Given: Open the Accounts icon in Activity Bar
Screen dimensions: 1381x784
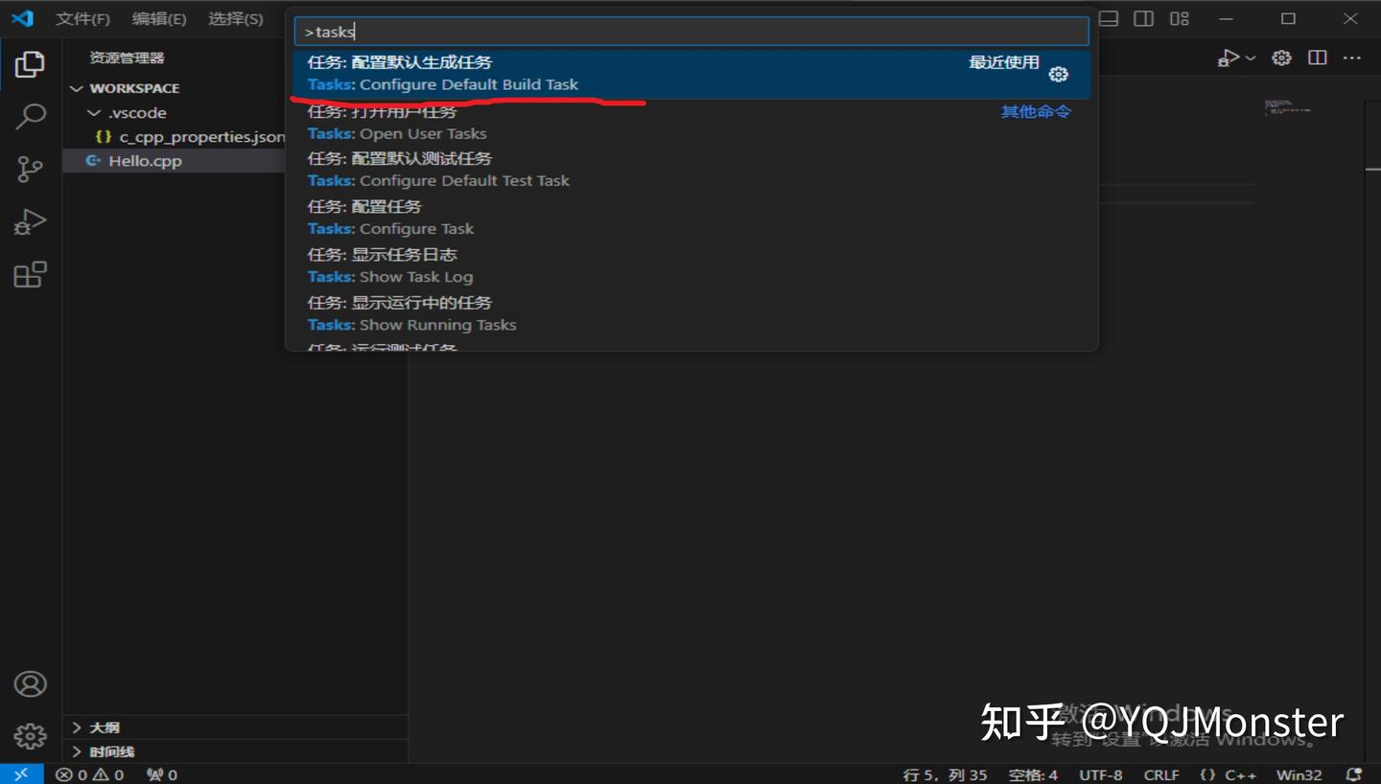Looking at the screenshot, I should click(x=30, y=683).
